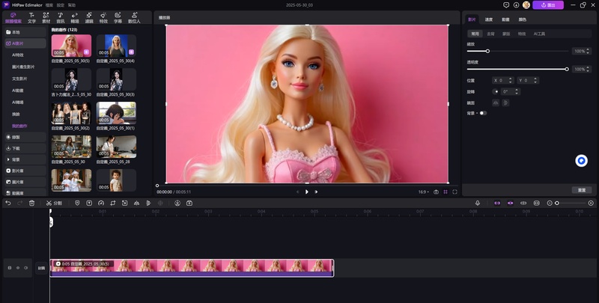Click the microphone voice-over record icon
The height and width of the screenshot is (303, 599).
click(x=478, y=203)
